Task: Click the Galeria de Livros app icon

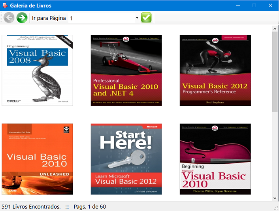Action: tap(5, 6)
